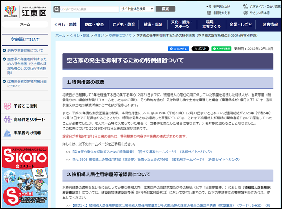Click the globe language icon

[208, 13]
